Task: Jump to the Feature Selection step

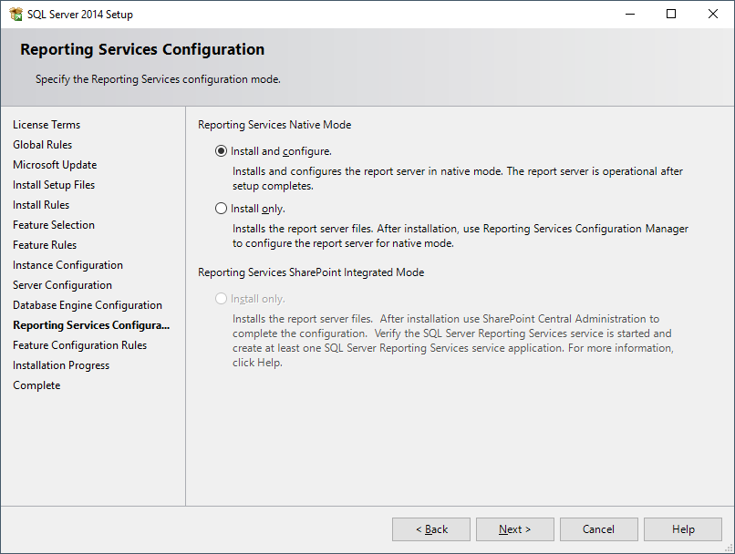Action: tap(54, 225)
